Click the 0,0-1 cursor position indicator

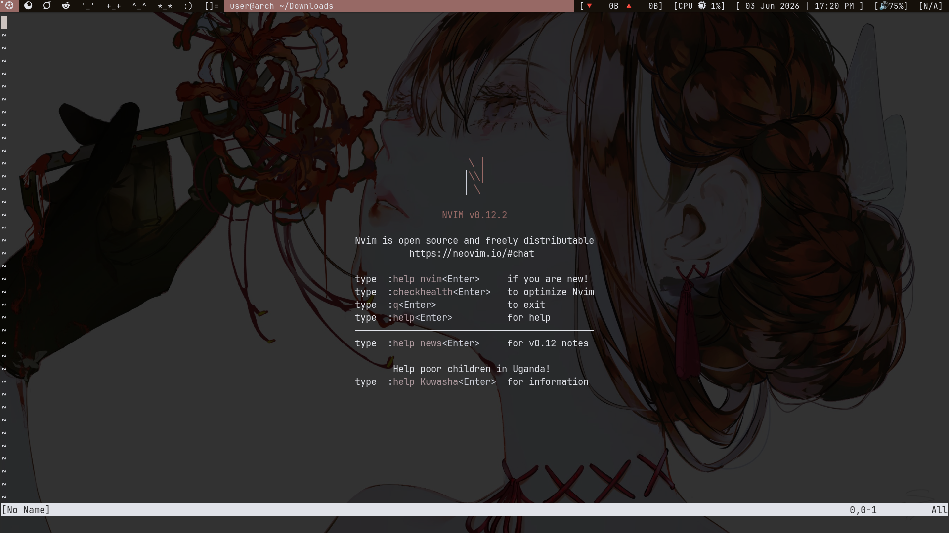863,510
